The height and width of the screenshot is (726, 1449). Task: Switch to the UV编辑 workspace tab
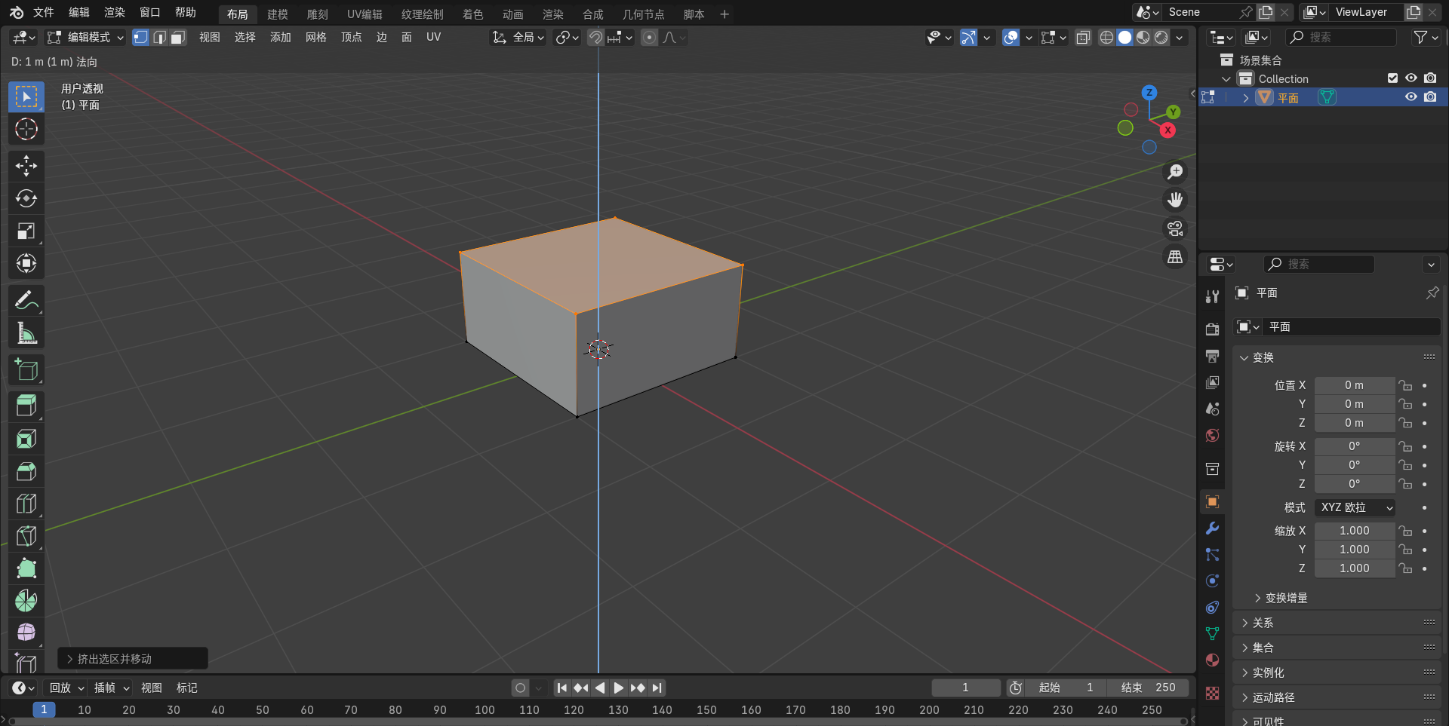[365, 14]
